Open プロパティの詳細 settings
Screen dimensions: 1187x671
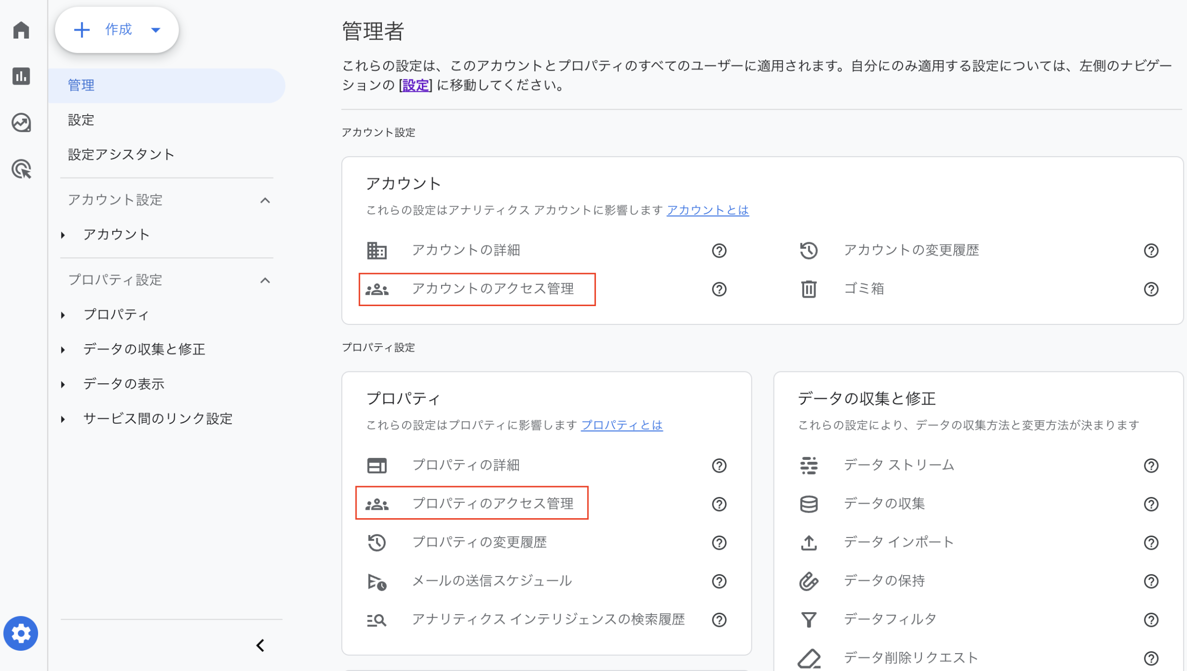(466, 465)
